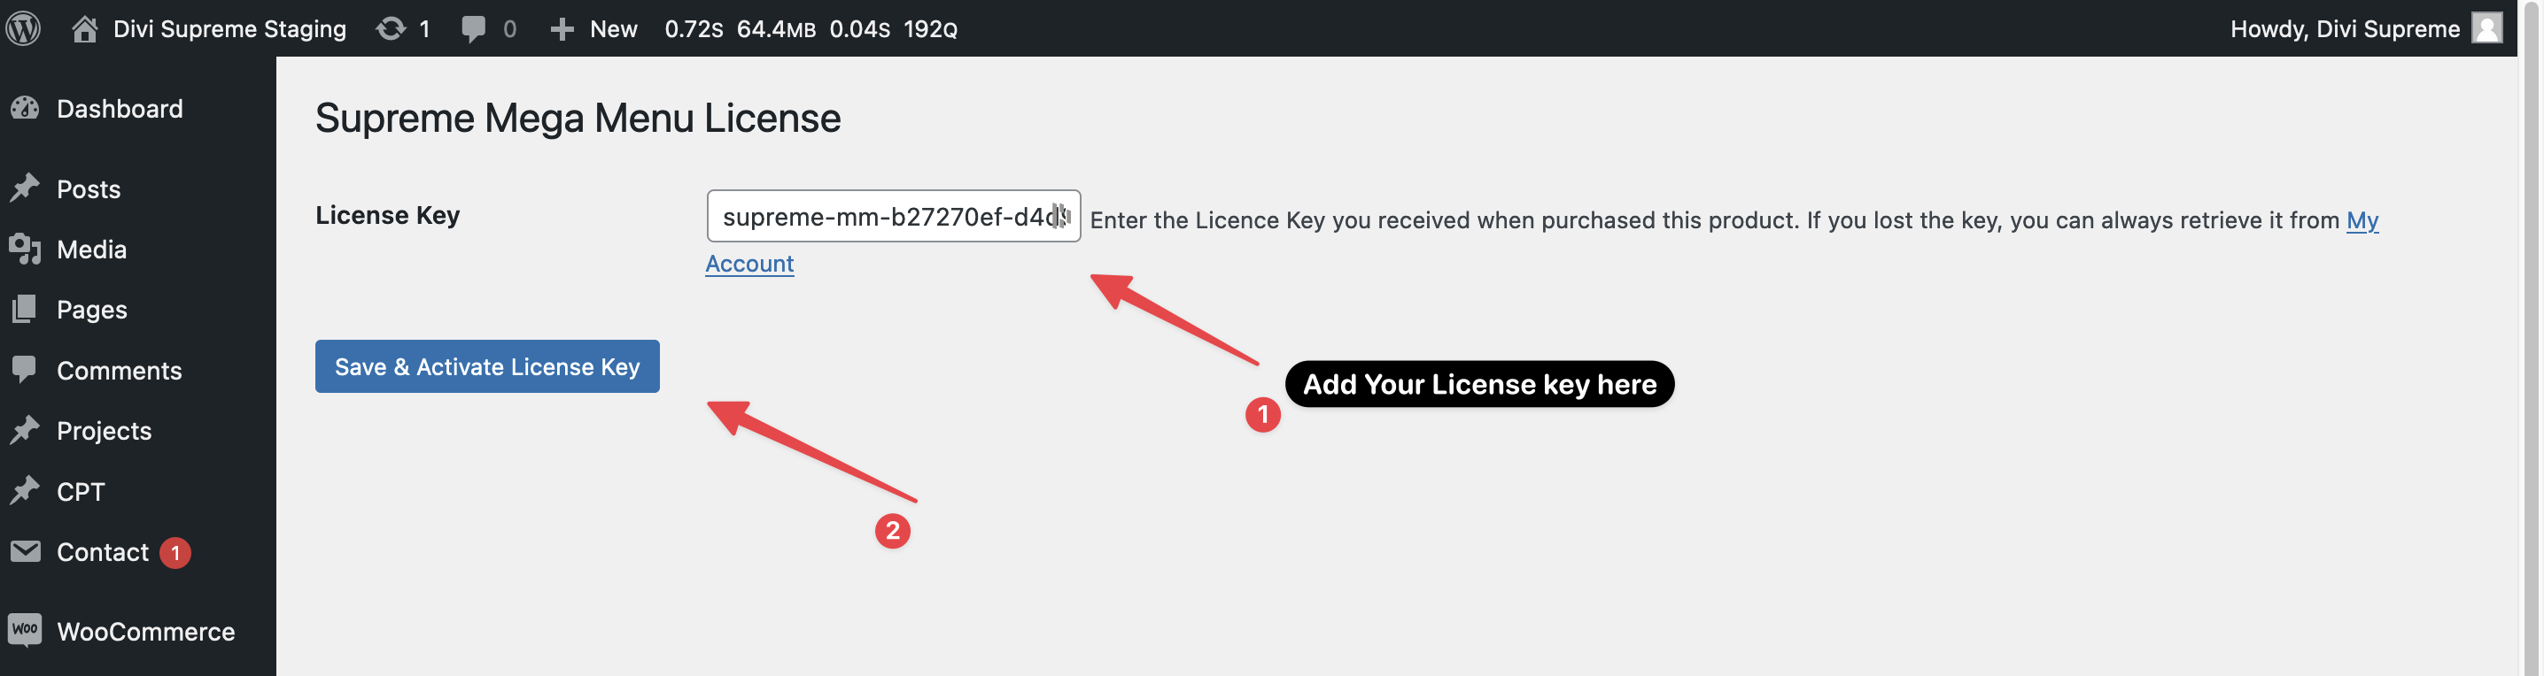Open the Posts menu
The height and width of the screenshot is (676, 2544).
(88, 188)
